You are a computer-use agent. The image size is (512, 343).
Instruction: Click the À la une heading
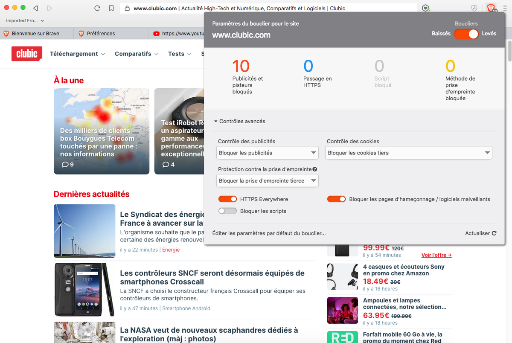pos(69,80)
